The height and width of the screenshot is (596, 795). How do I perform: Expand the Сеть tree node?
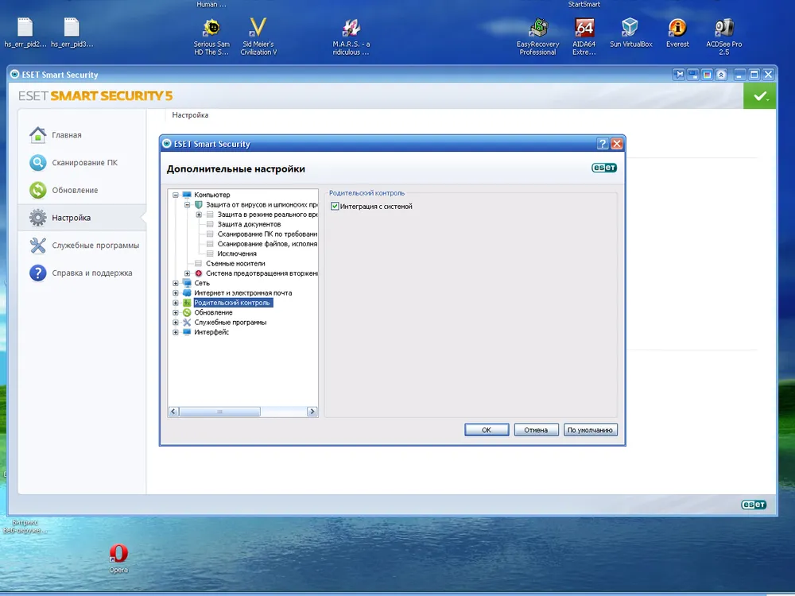click(176, 283)
